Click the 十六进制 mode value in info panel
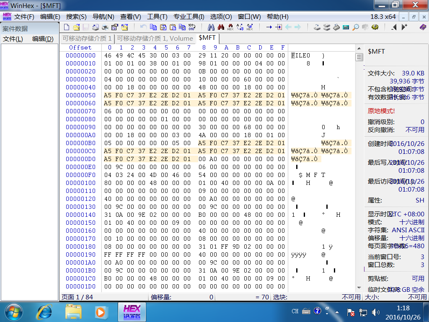The height and width of the screenshot is (322, 429). pyautogui.click(x=412, y=222)
